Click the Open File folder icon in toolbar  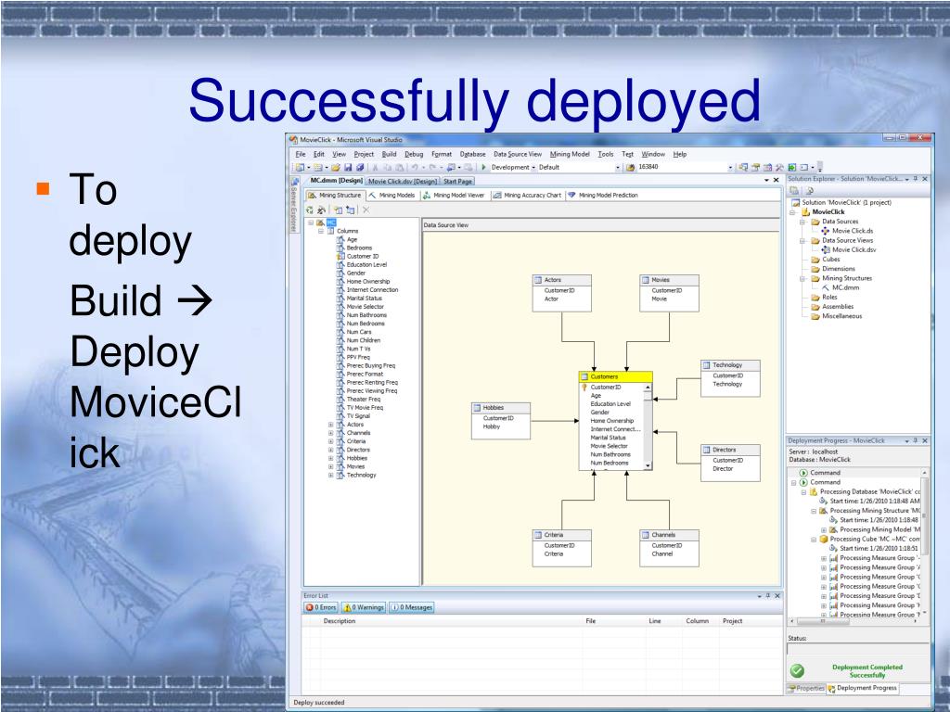tap(335, 167)
